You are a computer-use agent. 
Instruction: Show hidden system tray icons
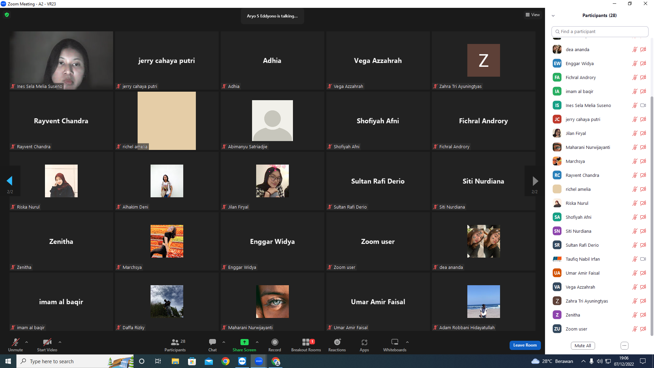pos(583,361)
